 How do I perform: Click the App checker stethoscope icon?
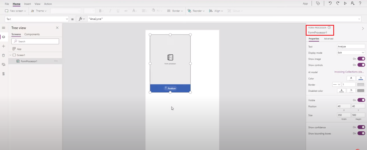318,3
